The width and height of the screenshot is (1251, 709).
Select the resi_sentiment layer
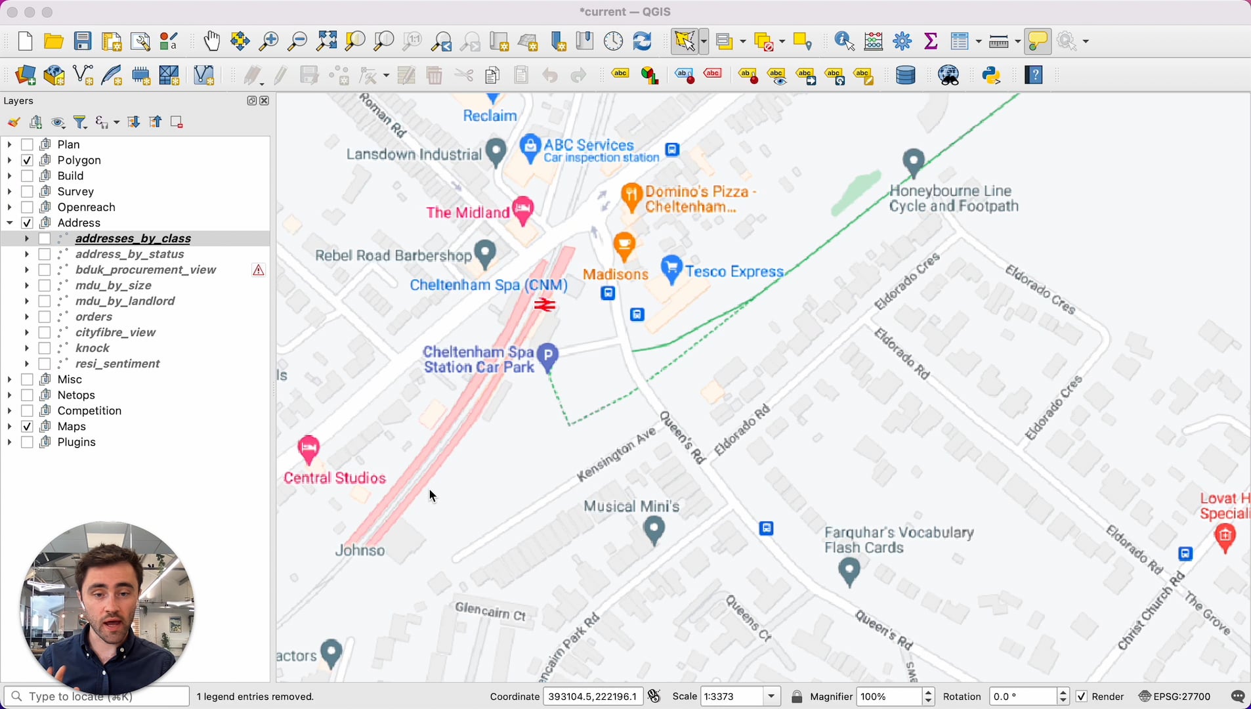pos(117,364)
